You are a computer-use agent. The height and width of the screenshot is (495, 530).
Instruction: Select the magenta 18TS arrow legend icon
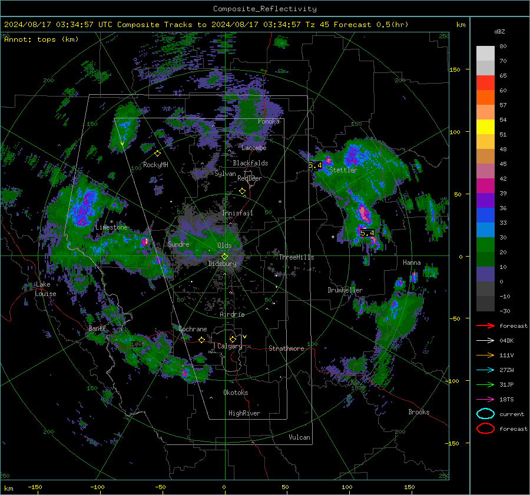click(x=485, y=400)
